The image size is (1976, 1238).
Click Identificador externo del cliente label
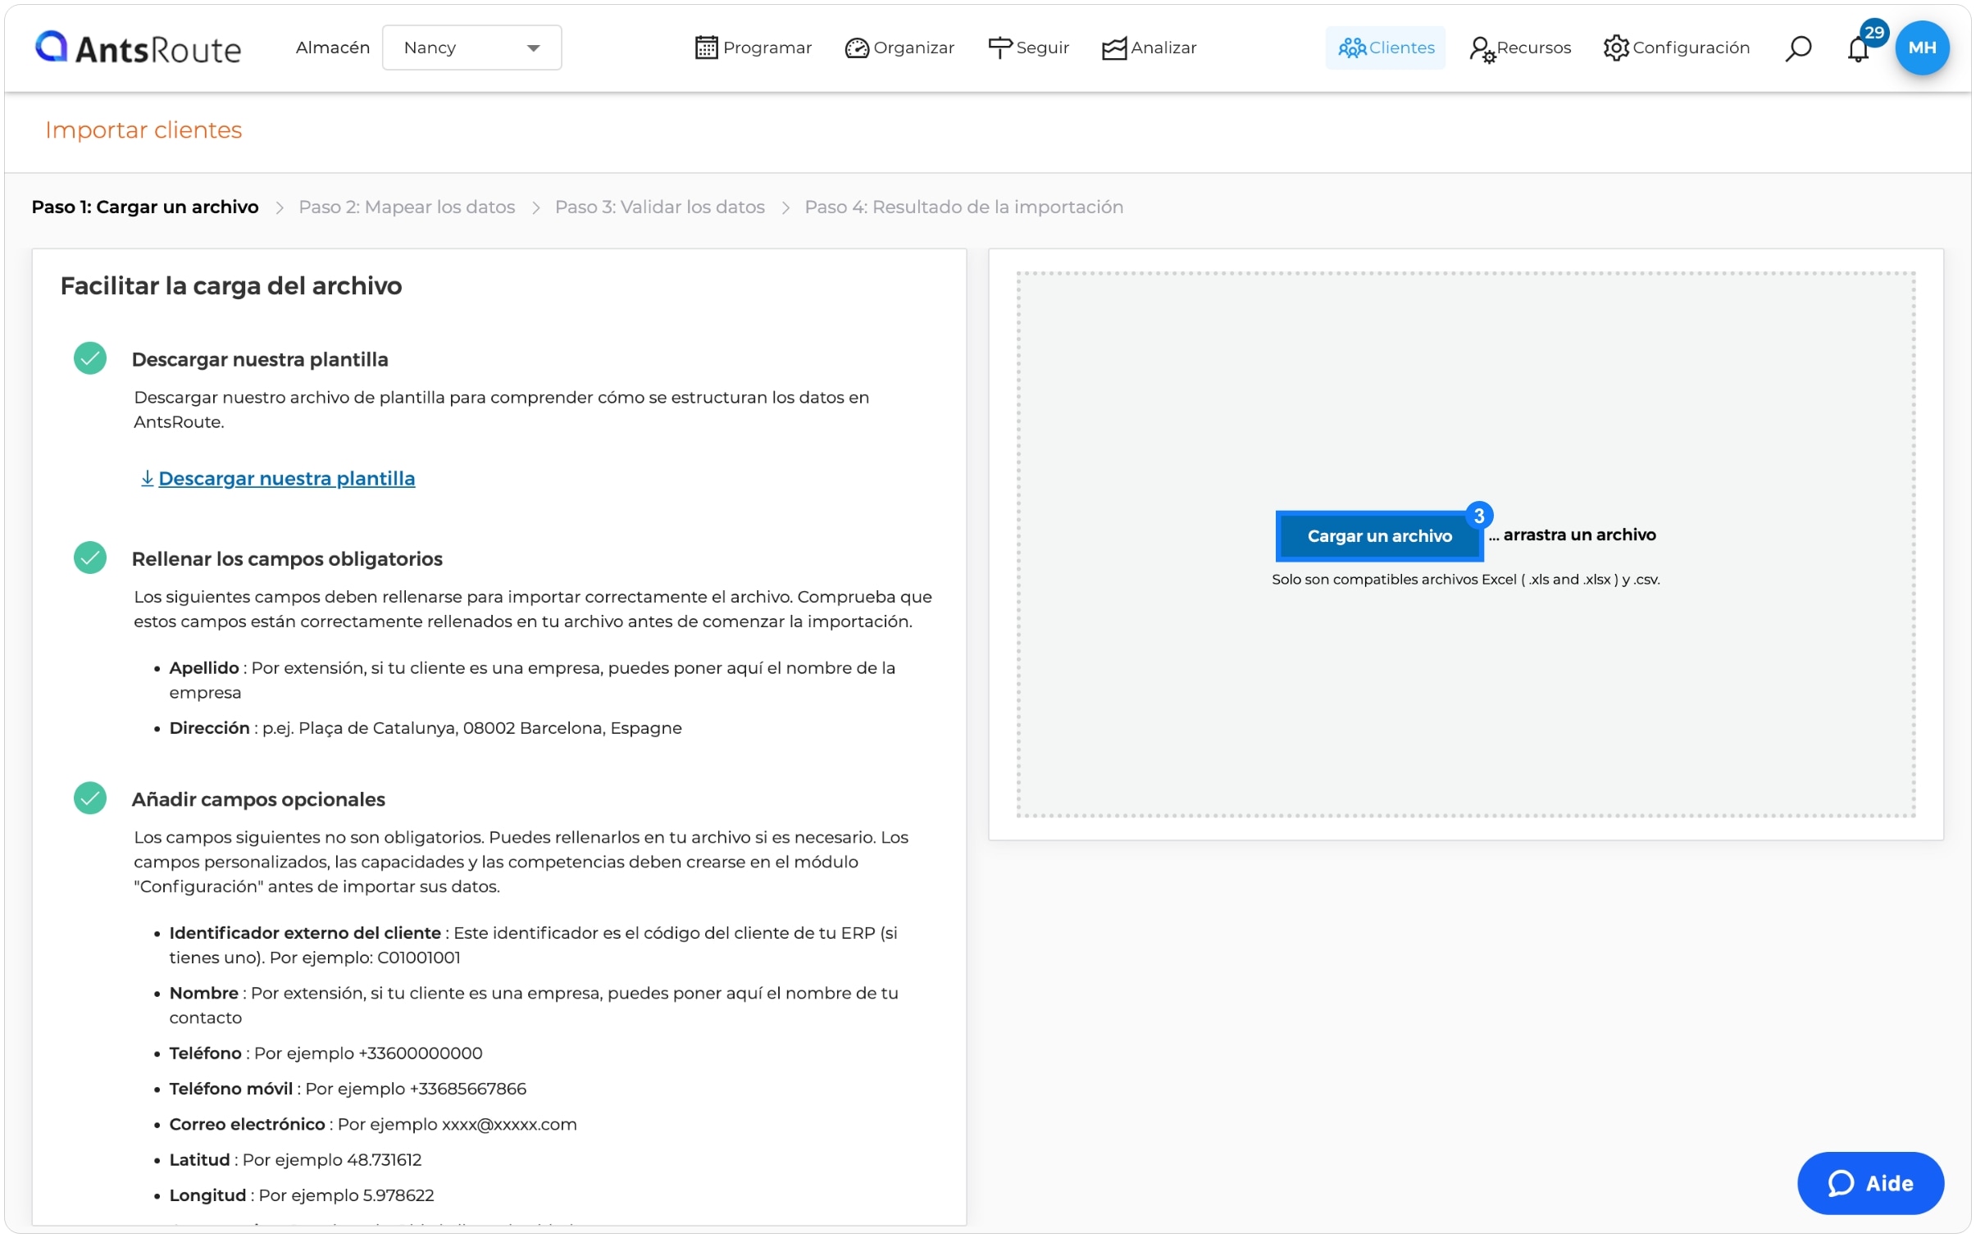coord(305,933)
